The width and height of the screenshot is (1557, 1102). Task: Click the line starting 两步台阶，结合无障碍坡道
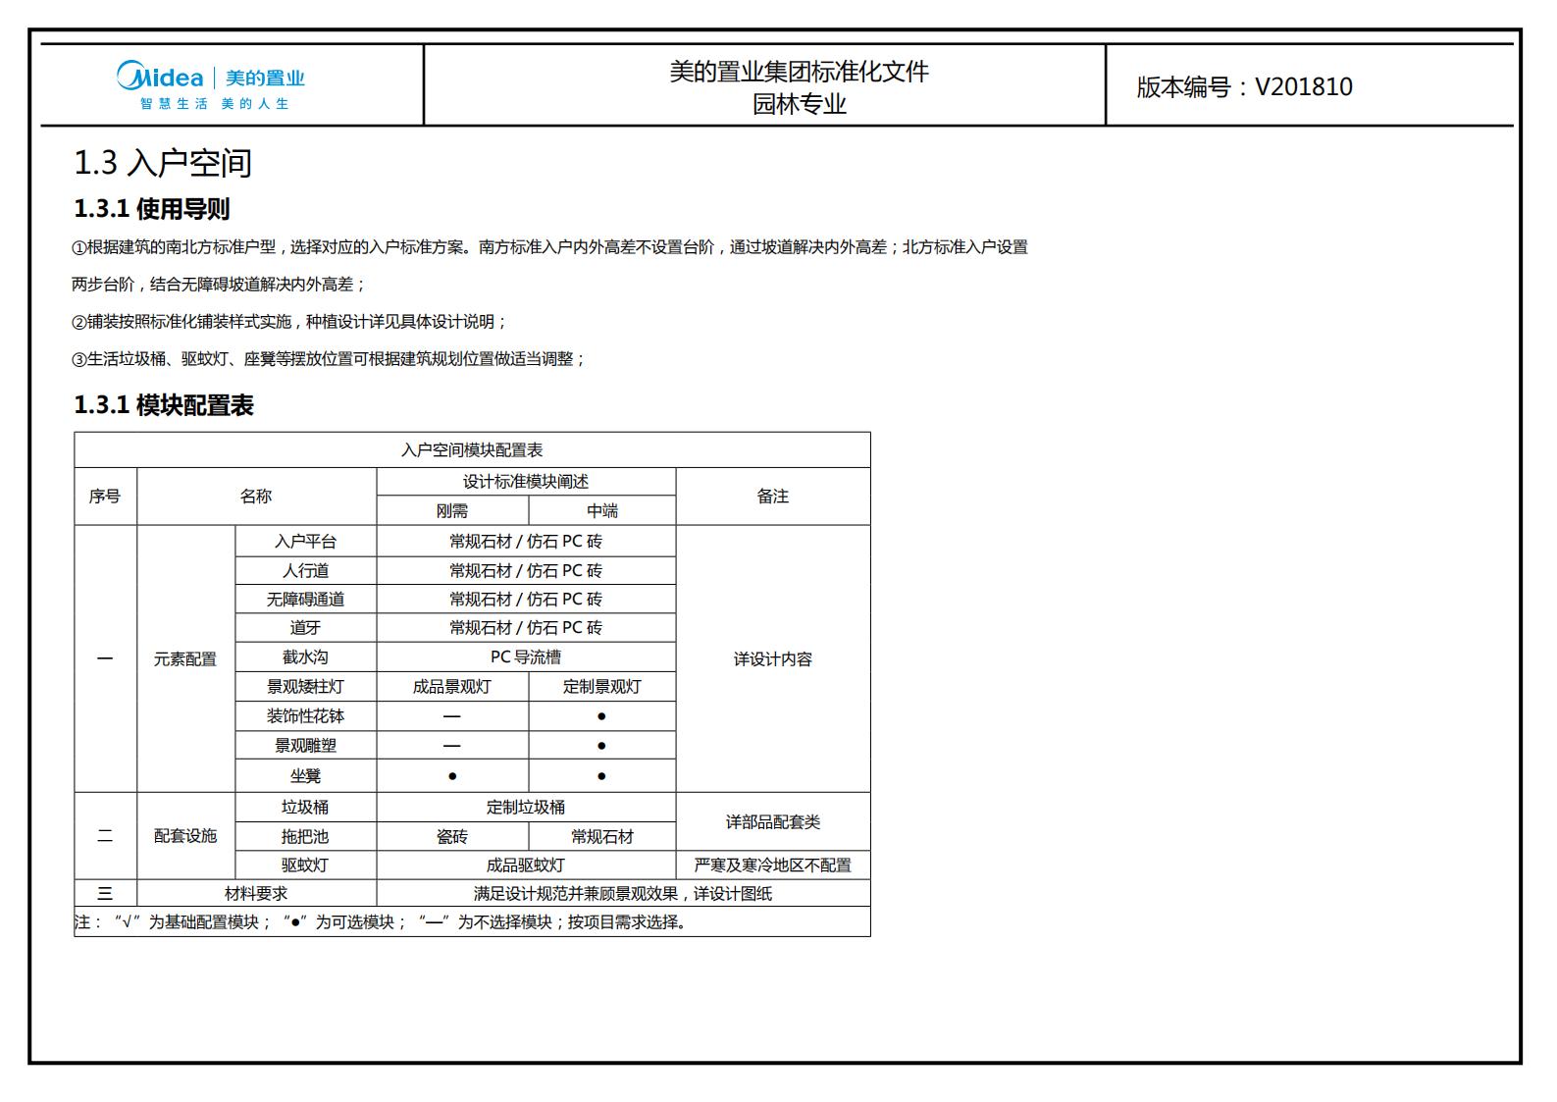218,285
